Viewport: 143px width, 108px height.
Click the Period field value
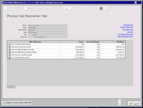48,25
